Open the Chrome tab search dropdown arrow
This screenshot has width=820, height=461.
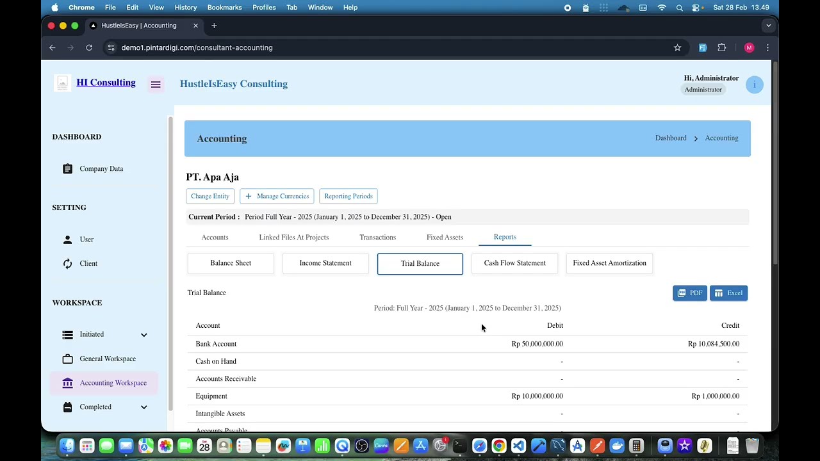click(768, 26)
